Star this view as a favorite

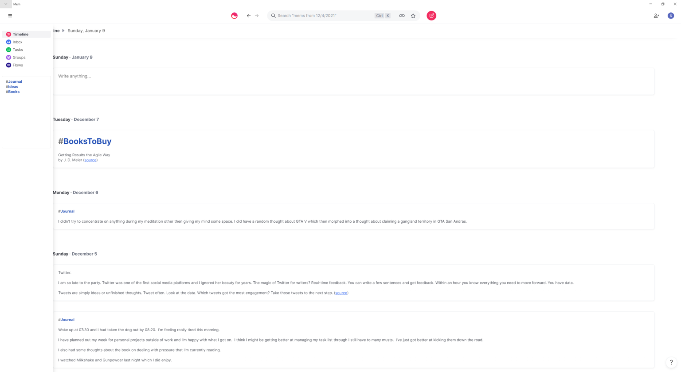click(413, 15)
